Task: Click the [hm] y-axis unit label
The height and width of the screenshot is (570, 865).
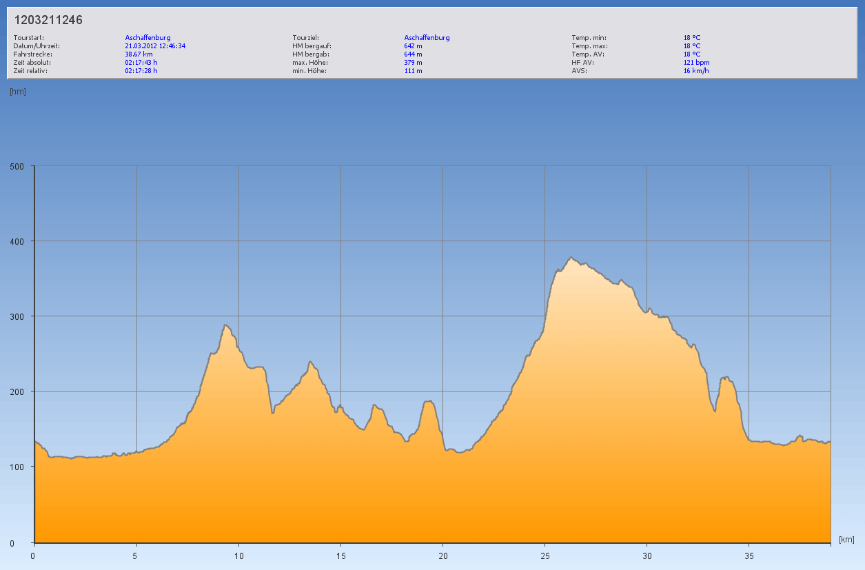Action: [x=18, y=92]
